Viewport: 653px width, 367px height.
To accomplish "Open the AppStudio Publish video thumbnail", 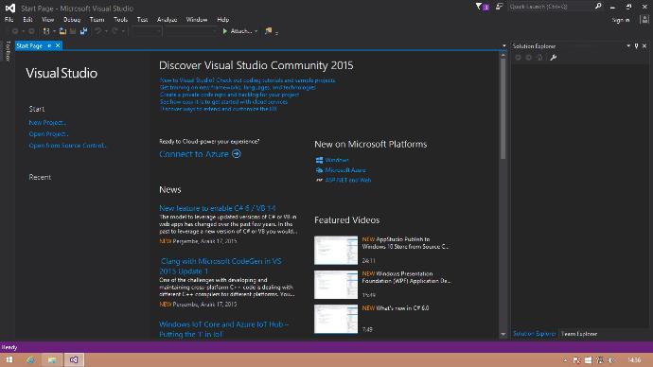I will click(336, 250).
